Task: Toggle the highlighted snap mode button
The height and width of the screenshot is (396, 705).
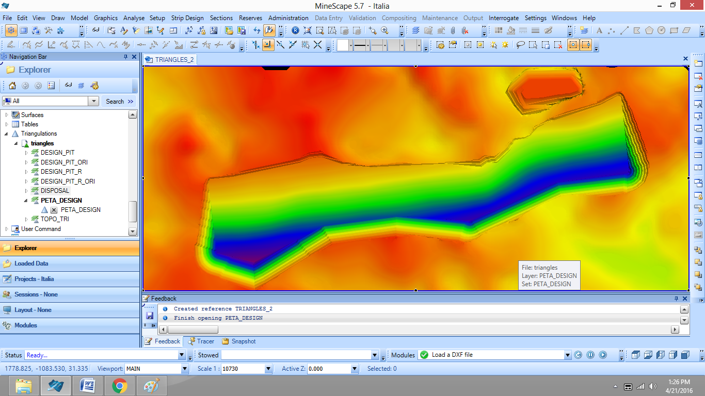Action: click(x=268, y=45)
